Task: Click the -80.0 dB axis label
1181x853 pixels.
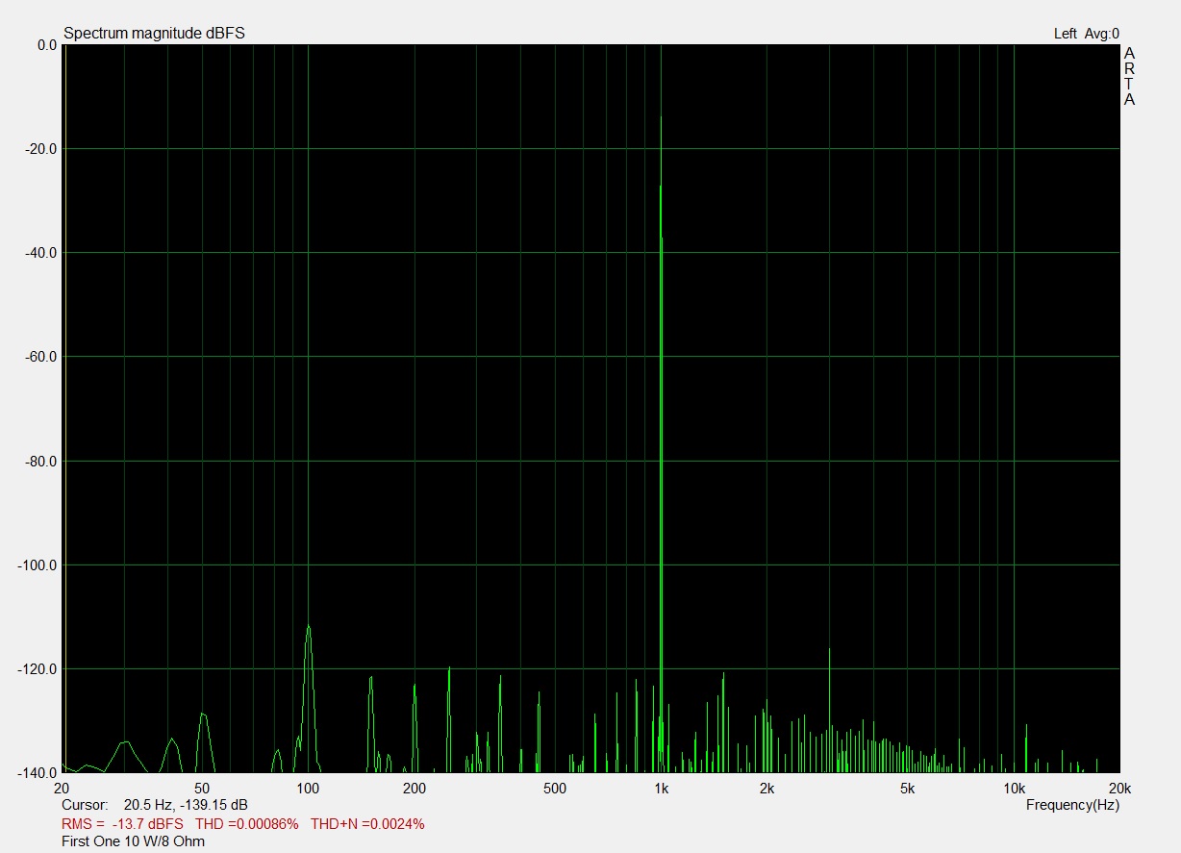Action: click(x=40, y=462)
